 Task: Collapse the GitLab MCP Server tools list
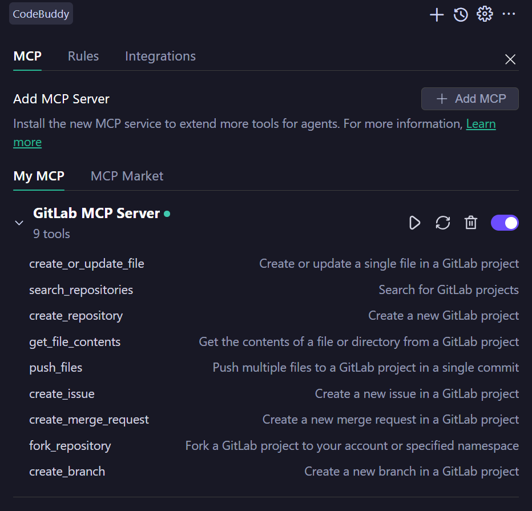tap(19, 223)
